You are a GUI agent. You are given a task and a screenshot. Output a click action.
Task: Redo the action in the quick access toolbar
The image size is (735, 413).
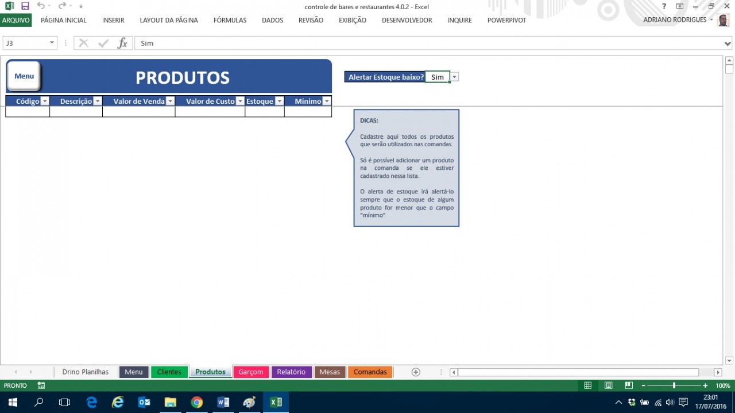click(62, 6)
